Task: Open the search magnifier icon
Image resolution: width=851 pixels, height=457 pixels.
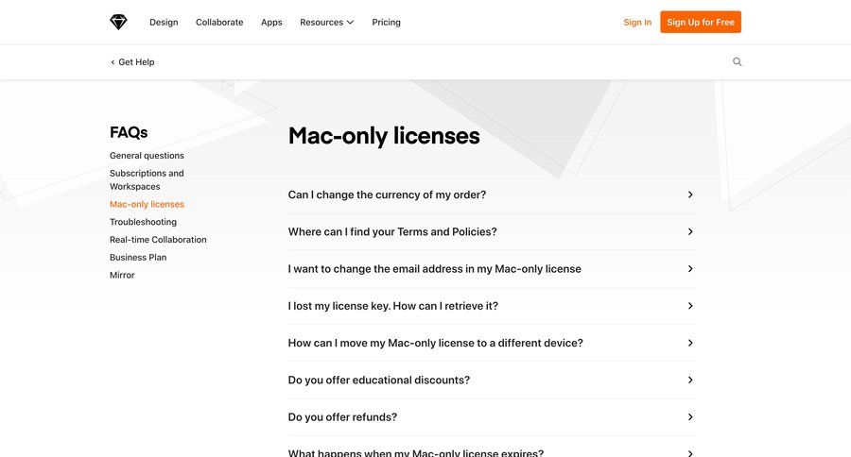Action: 737,62
